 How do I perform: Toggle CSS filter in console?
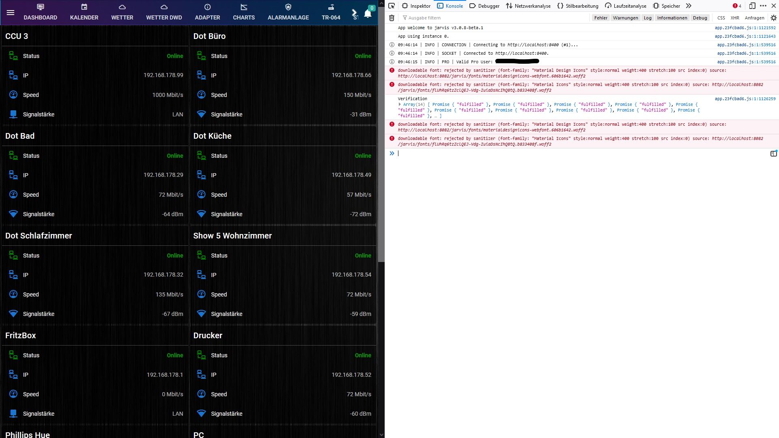pos(721,18)
